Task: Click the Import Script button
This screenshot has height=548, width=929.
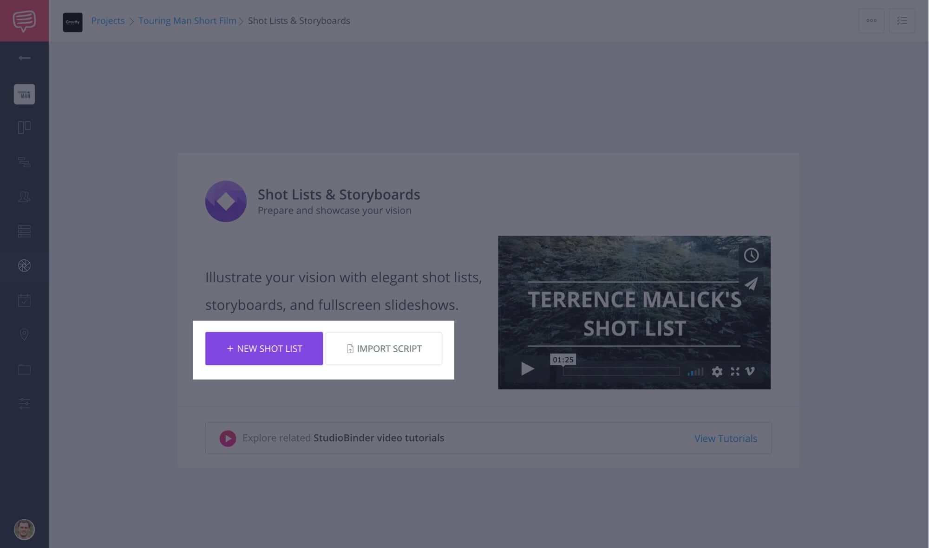Action: (384, 348)
